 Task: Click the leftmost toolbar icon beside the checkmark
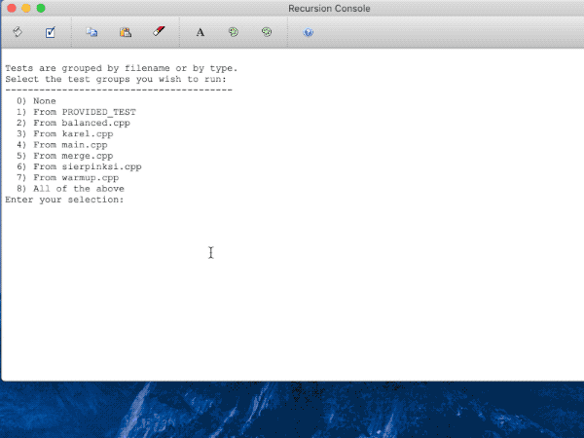tap(18, 32)
